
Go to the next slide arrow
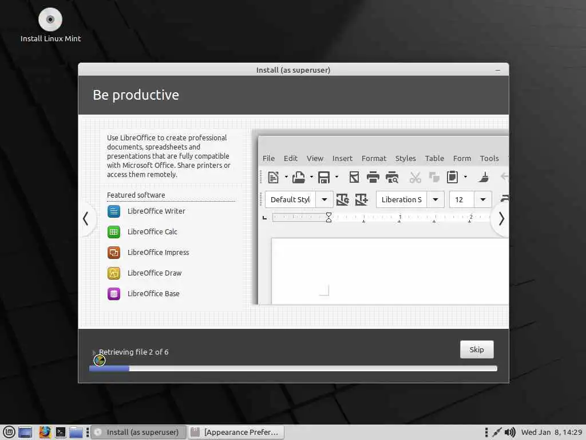click(x=501, y=218)
